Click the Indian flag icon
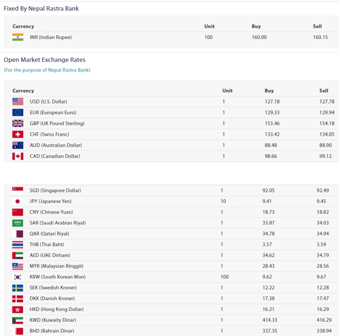The width and height of the screenshot is (340, 336). 18,37
